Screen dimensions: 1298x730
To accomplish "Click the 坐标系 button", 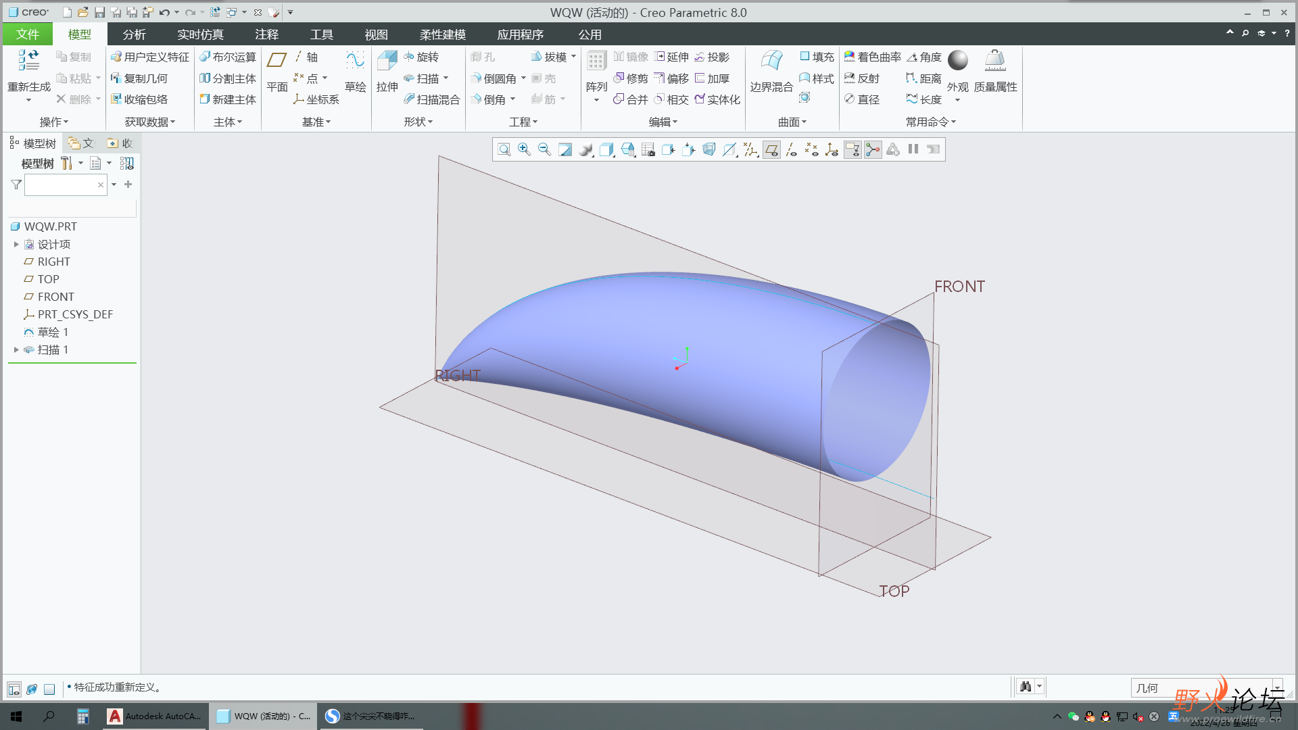I will pos(316,99).
